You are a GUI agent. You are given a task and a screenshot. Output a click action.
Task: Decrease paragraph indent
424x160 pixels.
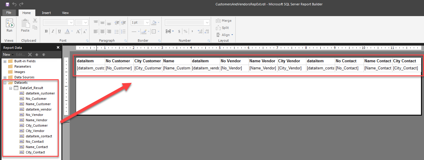[x=117, y=22]
